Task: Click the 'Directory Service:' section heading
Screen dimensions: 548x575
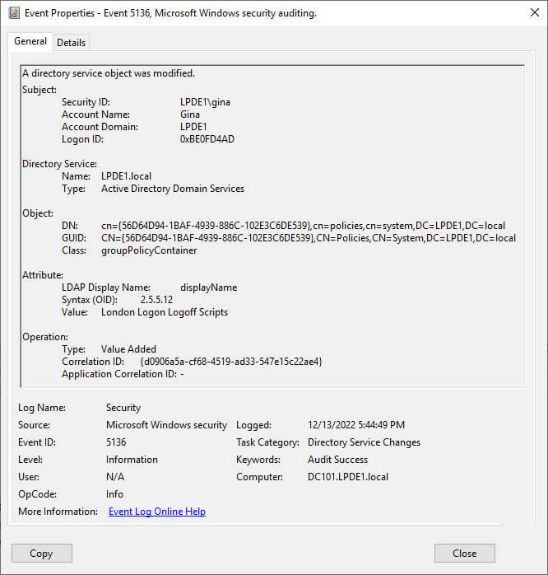Action: point(60,164)
